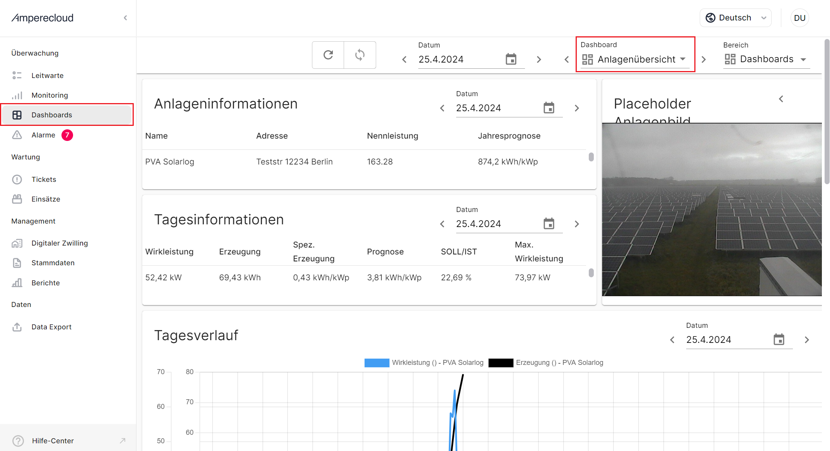Open the Alarme page with warning icon

(x=43, y=135)
